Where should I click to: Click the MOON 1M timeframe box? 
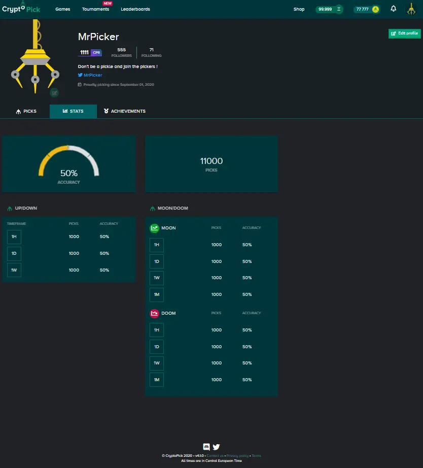coord(157,294)
